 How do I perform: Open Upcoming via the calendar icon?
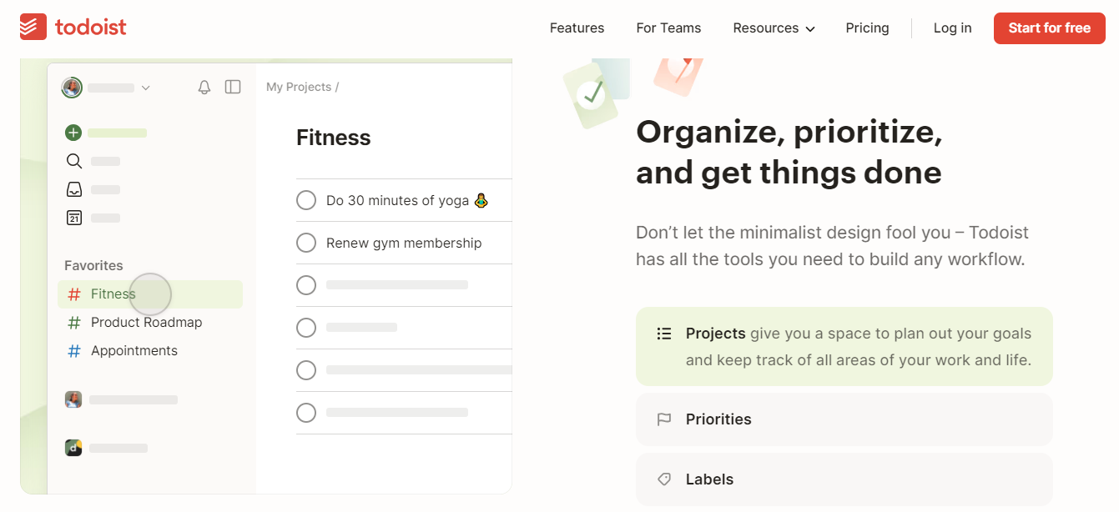point(73,217)
